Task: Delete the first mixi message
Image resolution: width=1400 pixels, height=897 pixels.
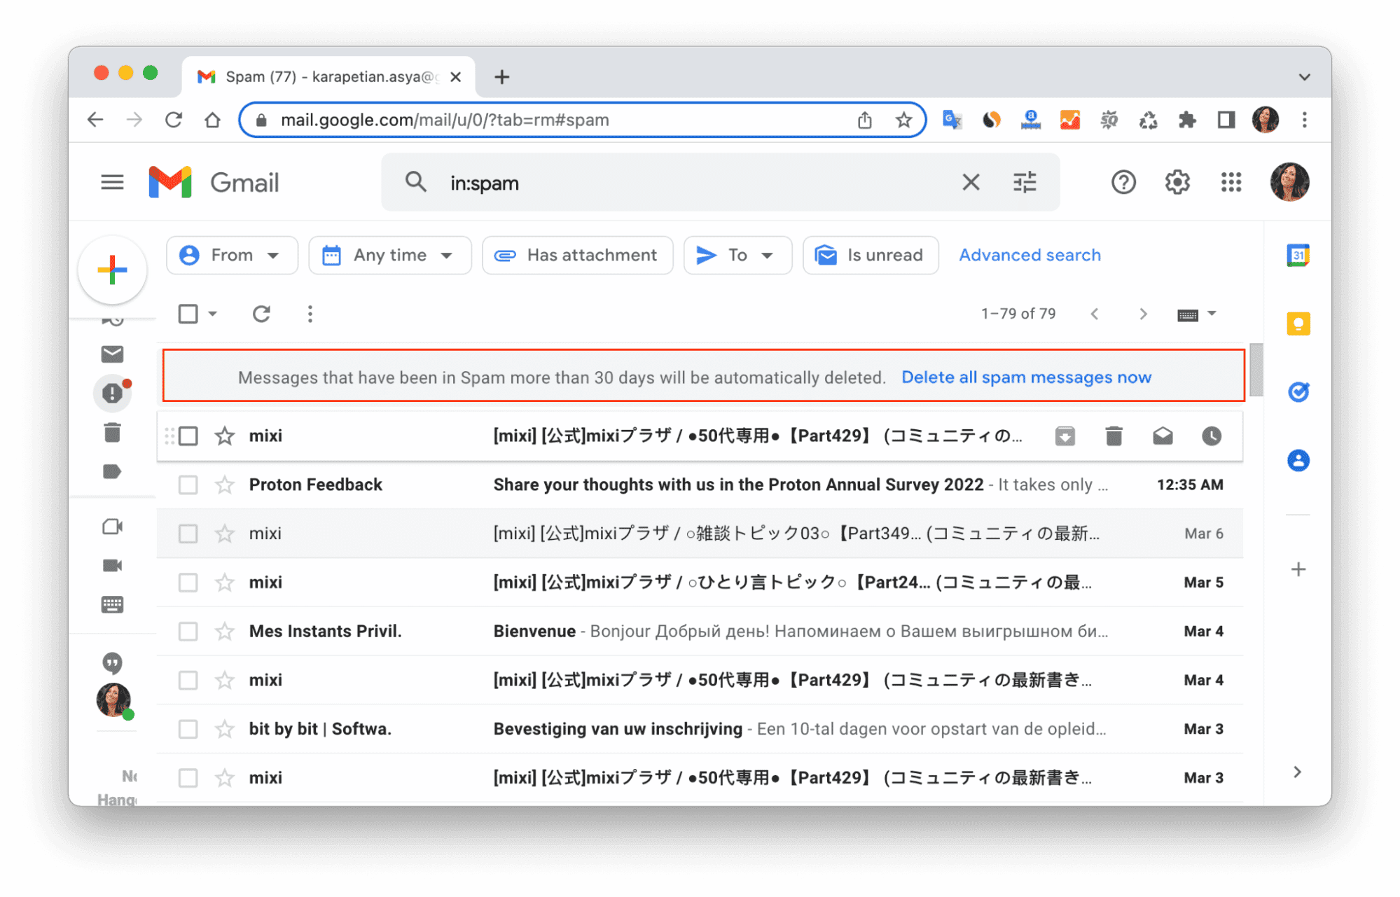Action: (1114, 436)
